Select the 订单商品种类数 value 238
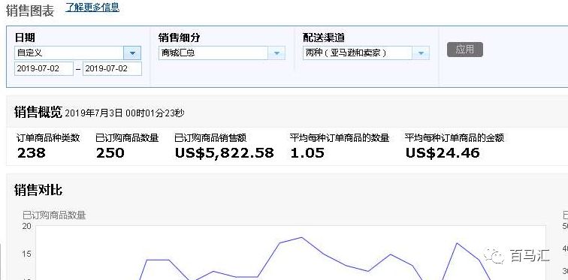This screenshot has width=568, height=280. point(31,153)
